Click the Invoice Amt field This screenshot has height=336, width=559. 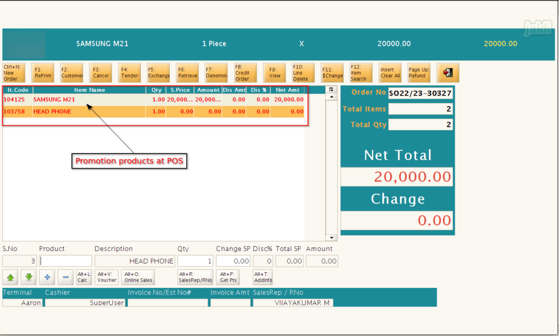tap(230, 303)
